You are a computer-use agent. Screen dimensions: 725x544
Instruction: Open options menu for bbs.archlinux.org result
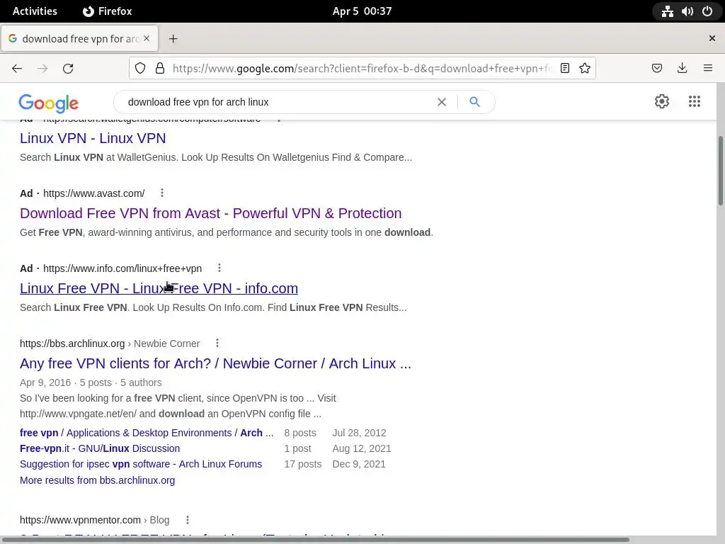point(217,344)
